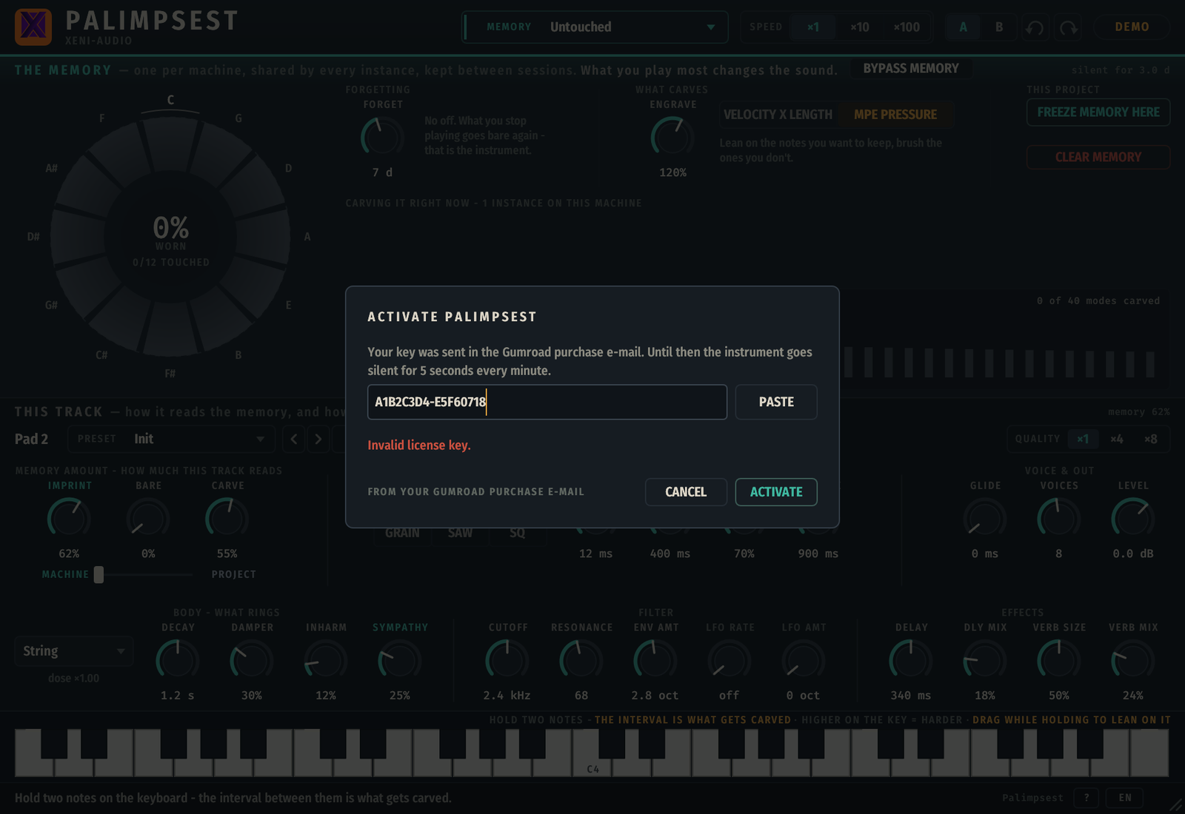Select previous preset with left arrow
The width and height of the screenshot is (1185, 814).
[294, 439]
